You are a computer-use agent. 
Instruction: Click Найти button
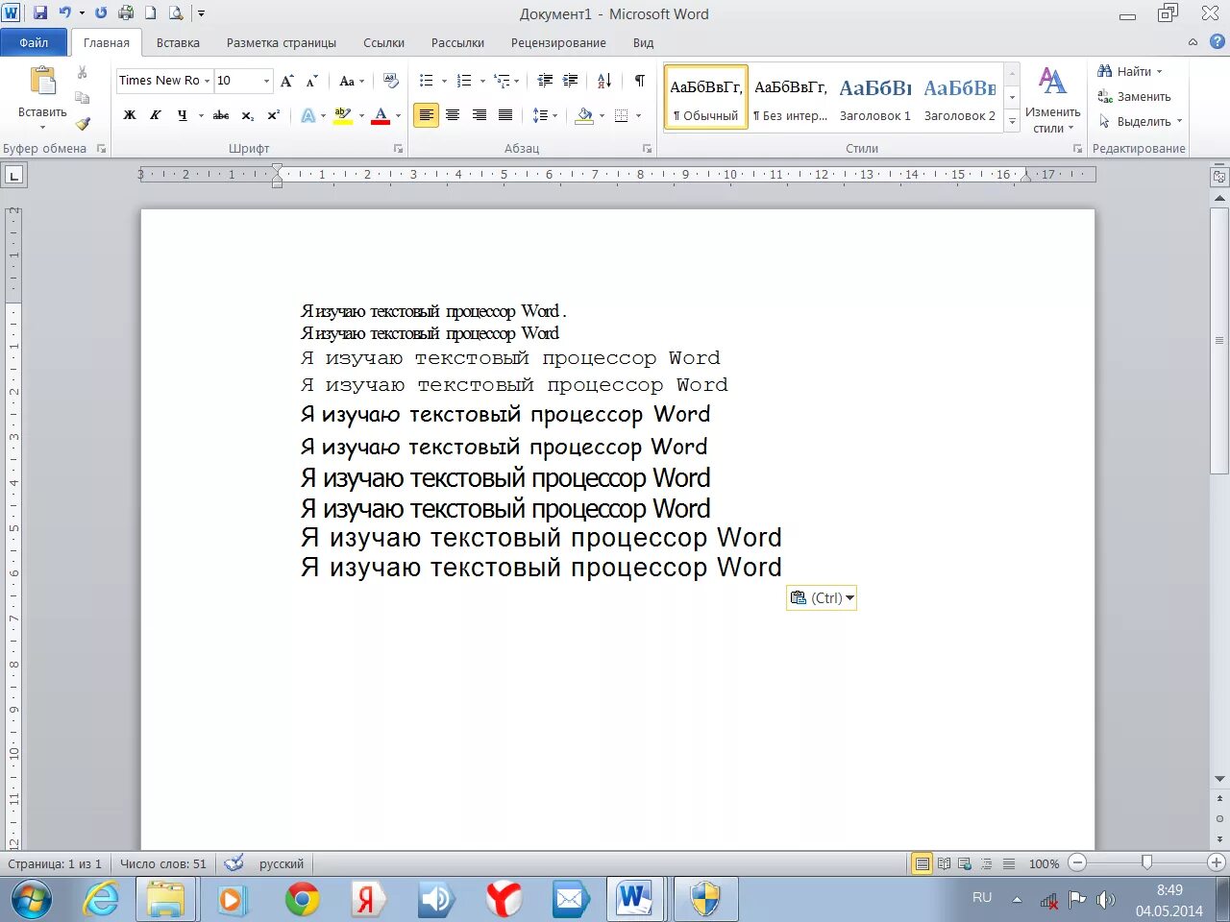1130,71
